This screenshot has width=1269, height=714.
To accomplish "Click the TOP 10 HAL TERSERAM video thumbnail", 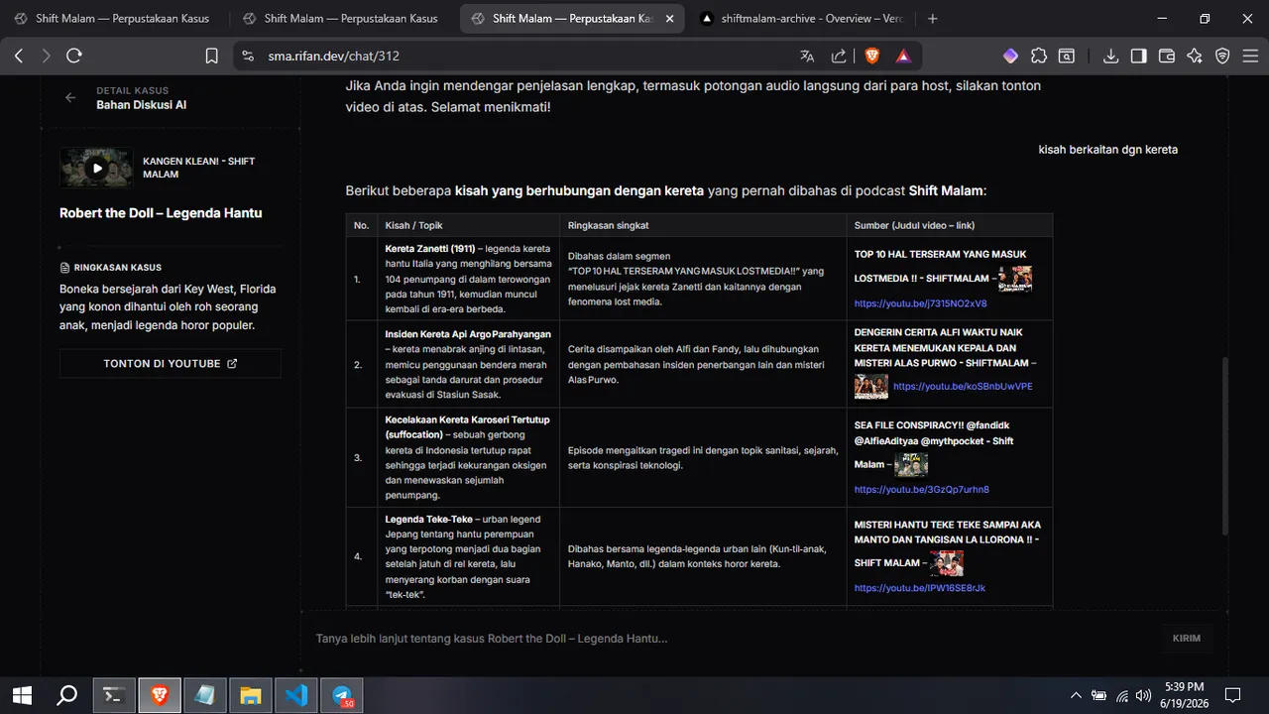I will pos(1015,280).
